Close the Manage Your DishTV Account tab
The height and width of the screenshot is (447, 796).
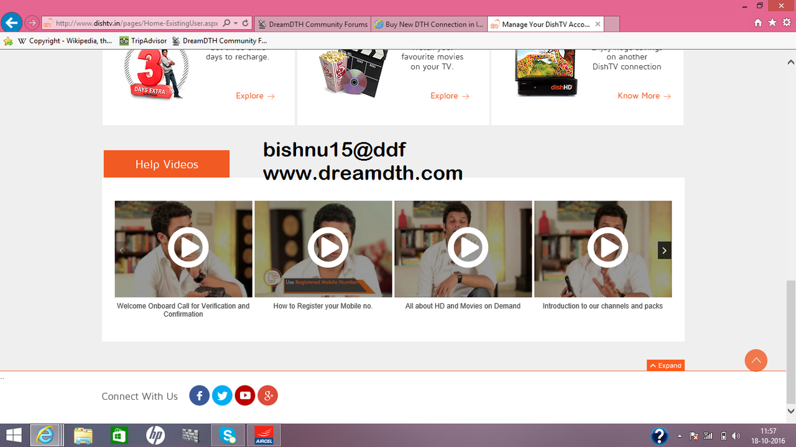click(x=598, y=24)
